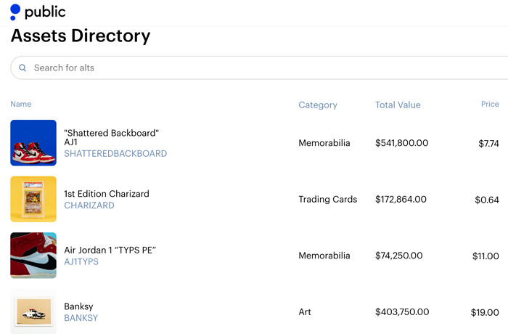508x334 pixels.
Task: Sort by the Name column header
Action: (21, 104)
